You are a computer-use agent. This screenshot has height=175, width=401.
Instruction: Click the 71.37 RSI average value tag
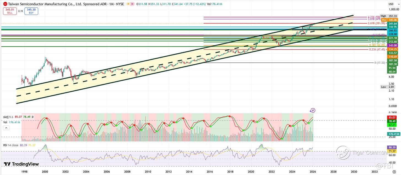click(x=392, y=151)
